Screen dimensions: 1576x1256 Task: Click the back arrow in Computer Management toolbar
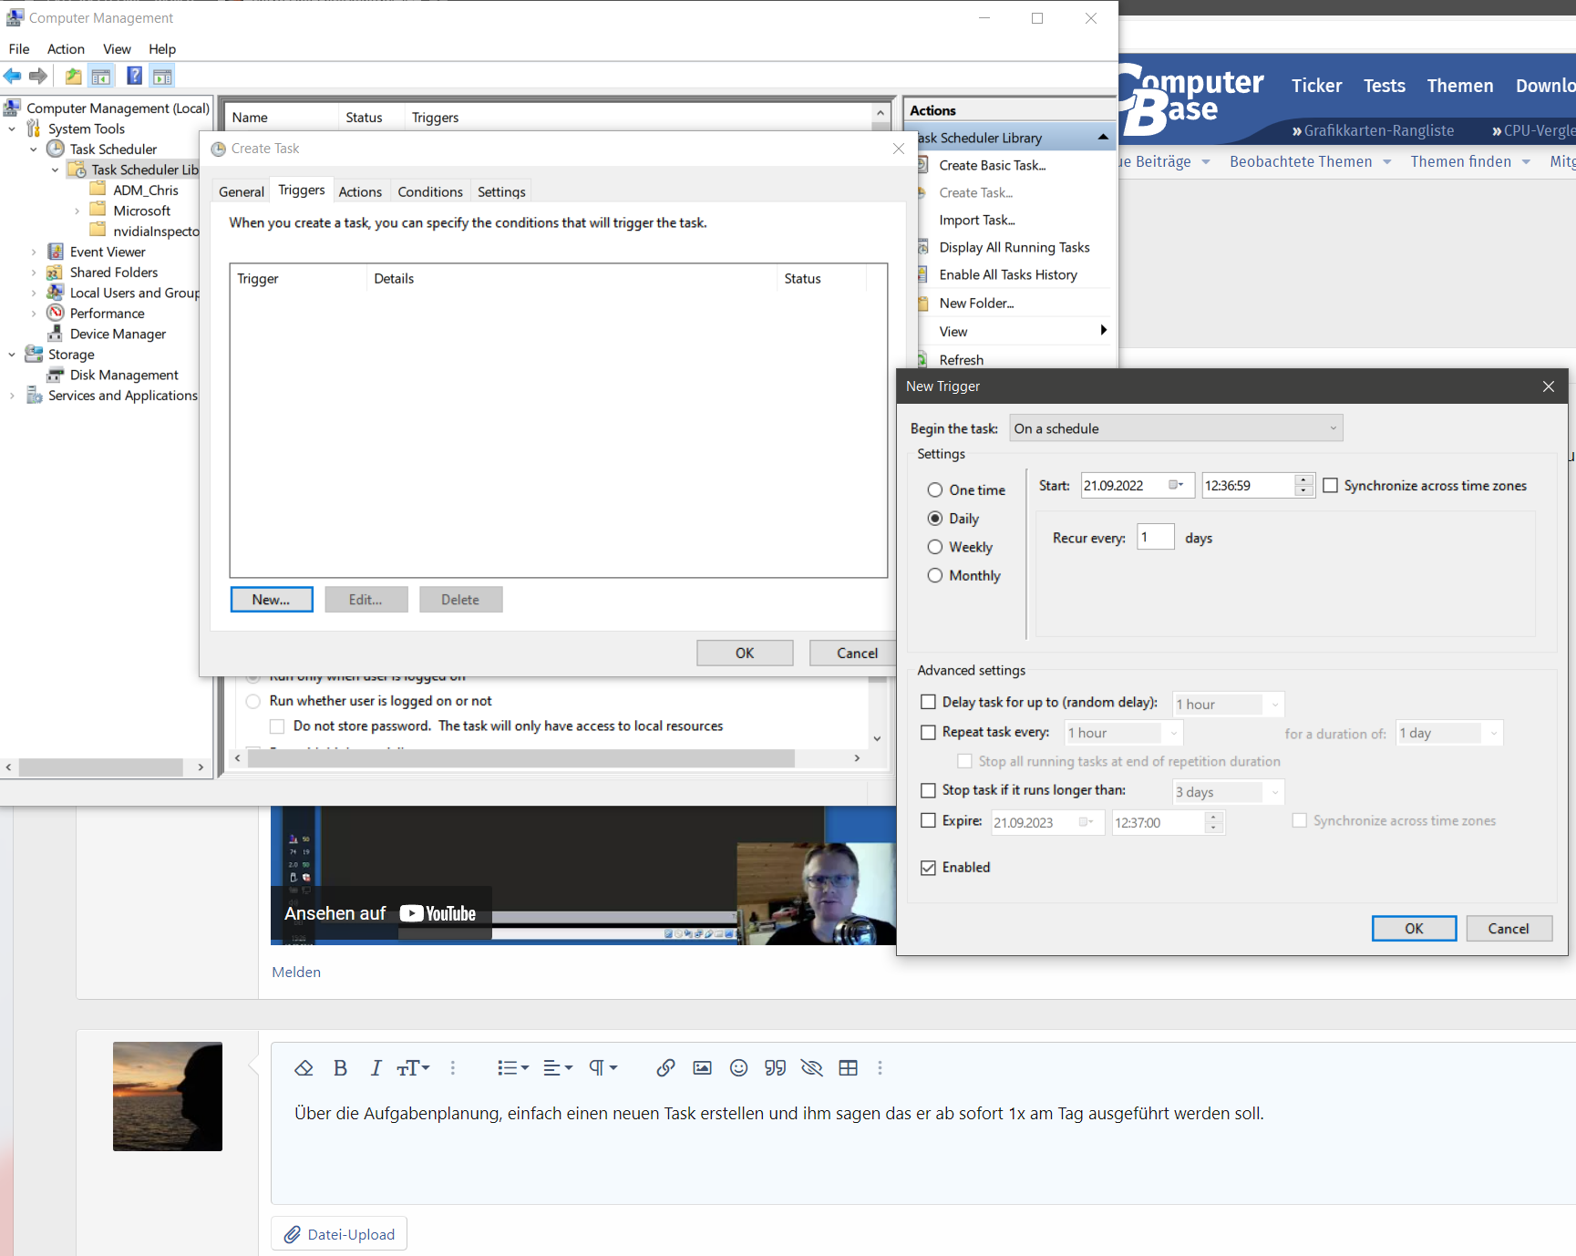(12, 76)
